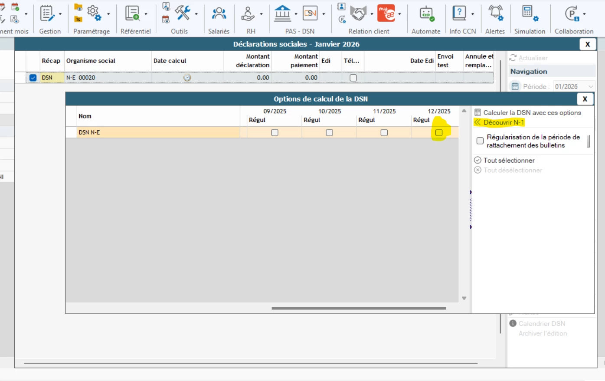Click the Salariés ribbon label
This screenshot has width=605, height=381.
(219, 31)
